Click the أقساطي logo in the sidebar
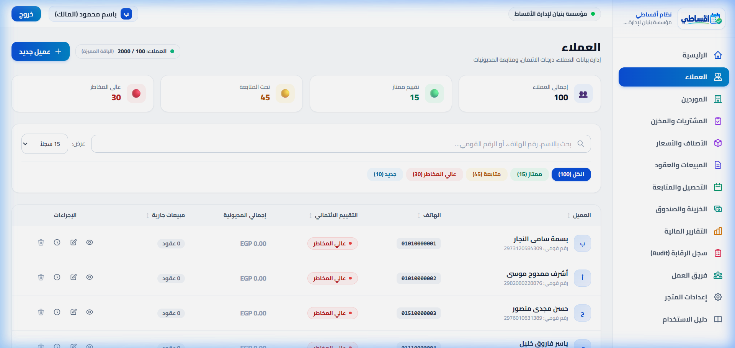This screenshot has width=735, height=348. tap(701, 18)
